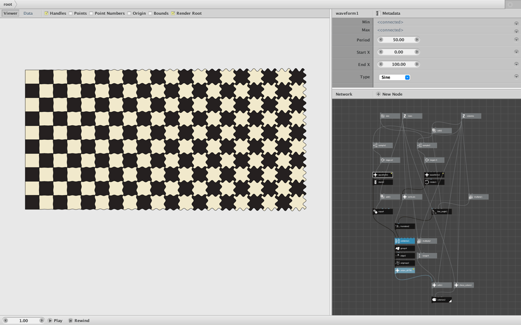
Task: Select the align2 node
Action: [405, 256]
